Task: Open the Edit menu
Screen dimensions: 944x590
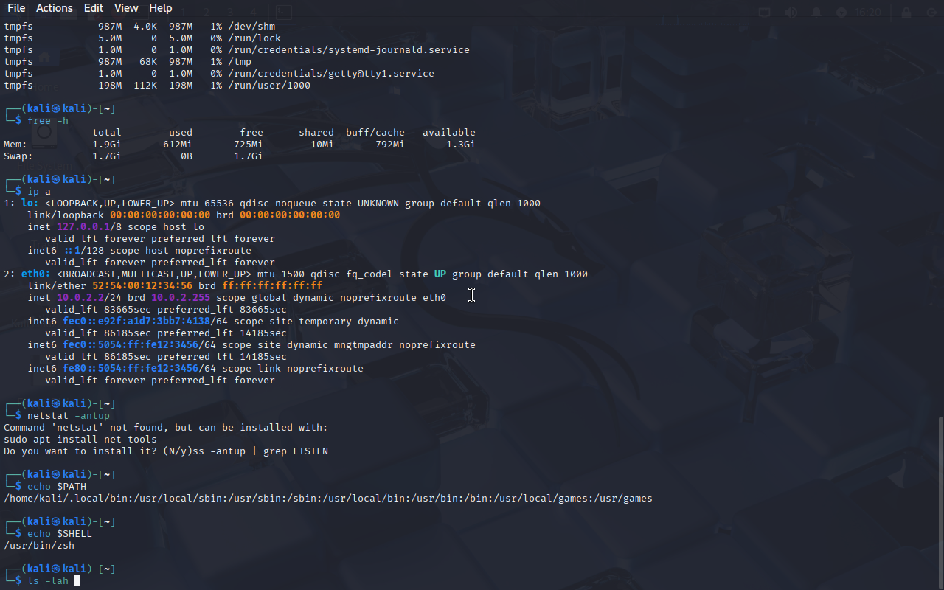Action: 94,8
